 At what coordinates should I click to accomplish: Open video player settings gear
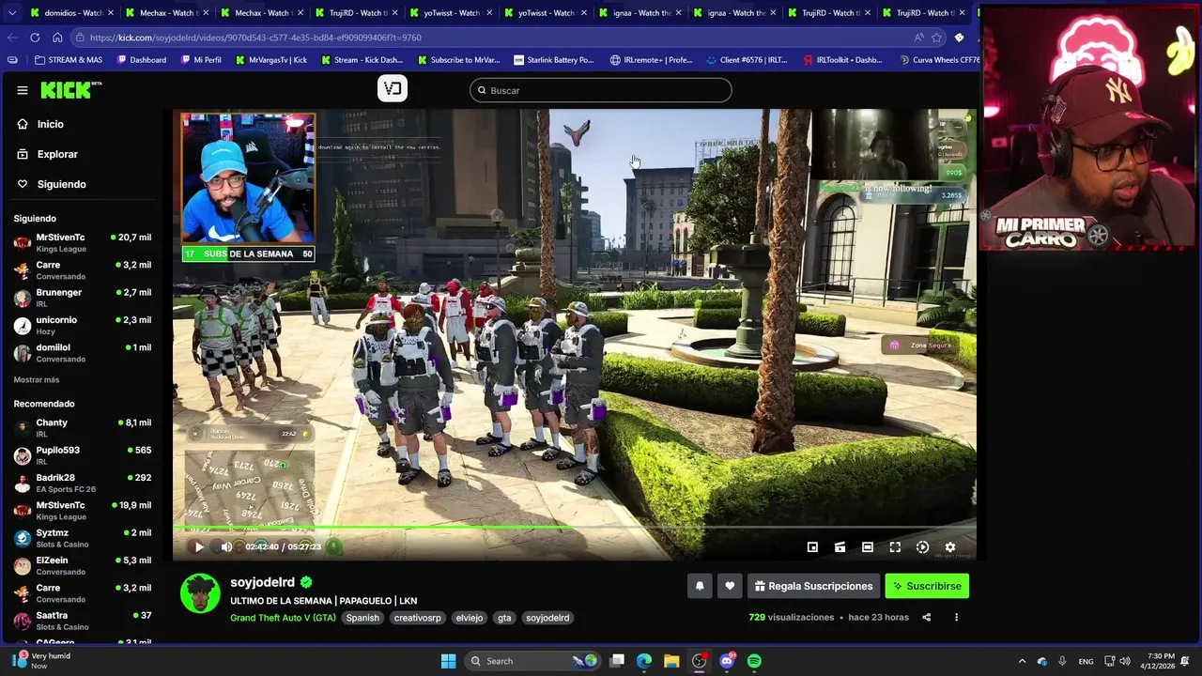coord(949,546)
